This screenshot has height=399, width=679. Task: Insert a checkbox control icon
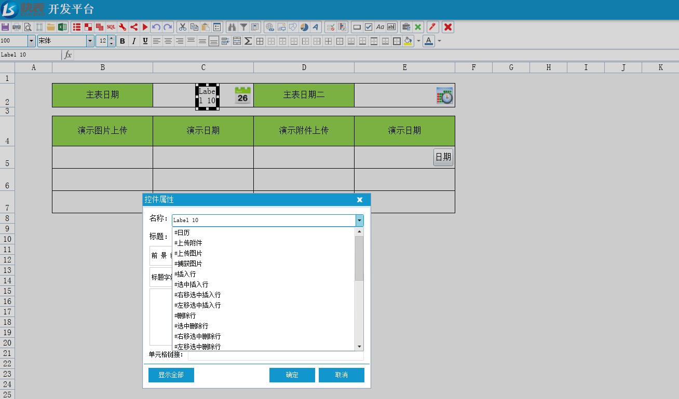[369, 27]
